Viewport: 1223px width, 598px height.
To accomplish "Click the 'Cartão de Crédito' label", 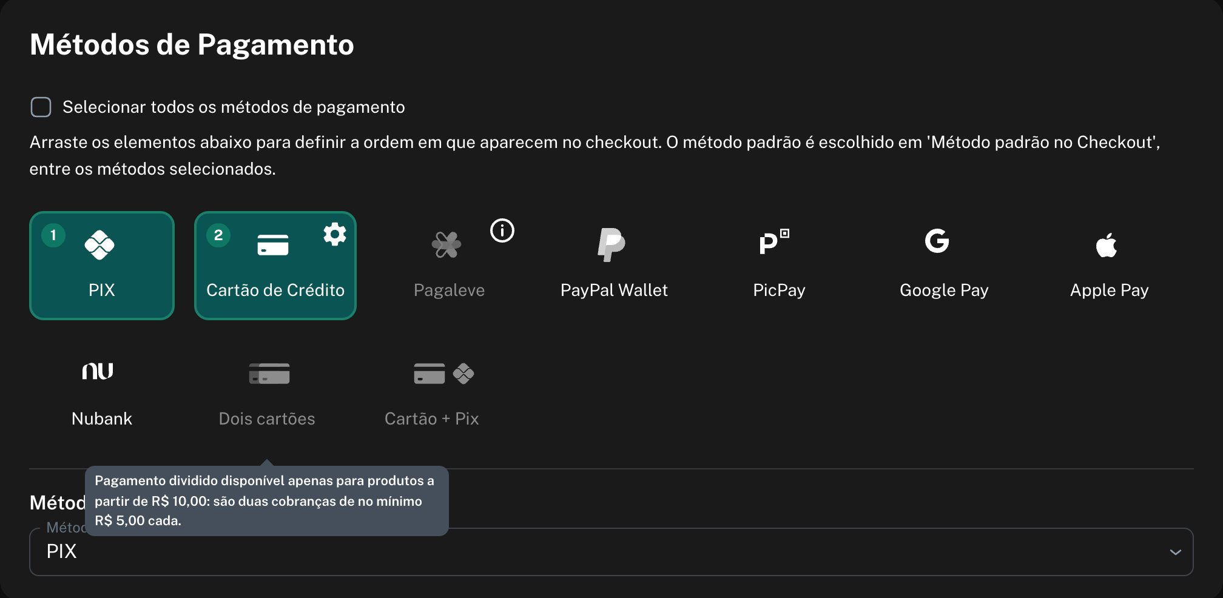I will pyautogui.click(x=275, y=290).
